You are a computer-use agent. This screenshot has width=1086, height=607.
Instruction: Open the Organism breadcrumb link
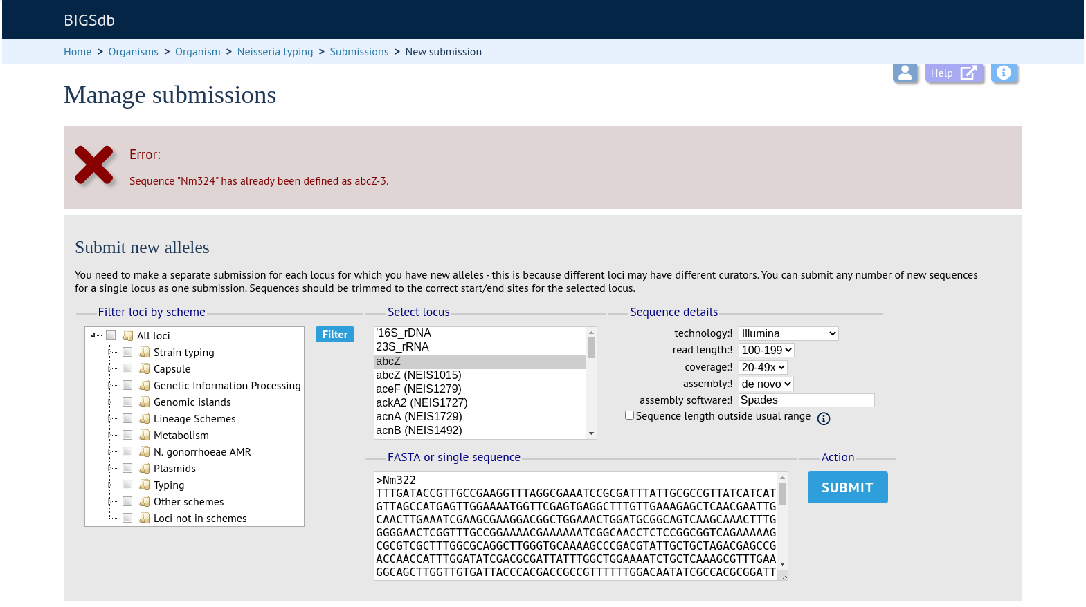[x=198, y=52]
